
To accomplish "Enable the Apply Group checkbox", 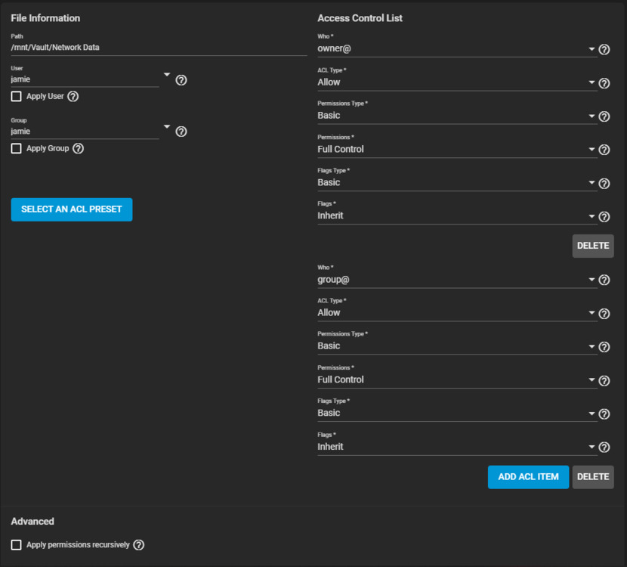I will (17, 149).
